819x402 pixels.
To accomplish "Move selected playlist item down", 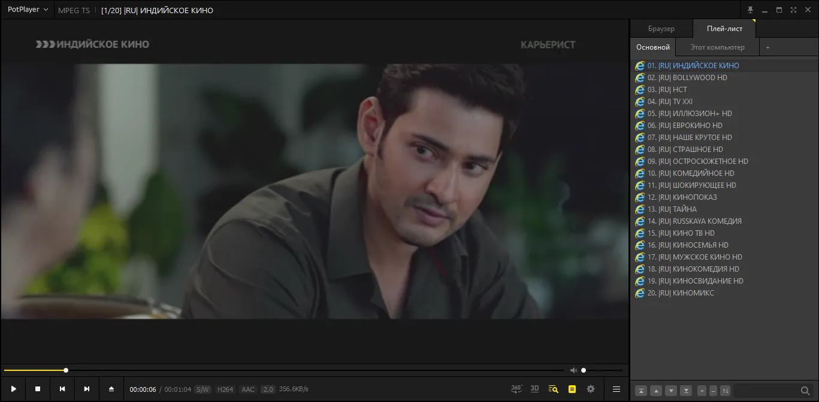I will (x=672, y=391).
